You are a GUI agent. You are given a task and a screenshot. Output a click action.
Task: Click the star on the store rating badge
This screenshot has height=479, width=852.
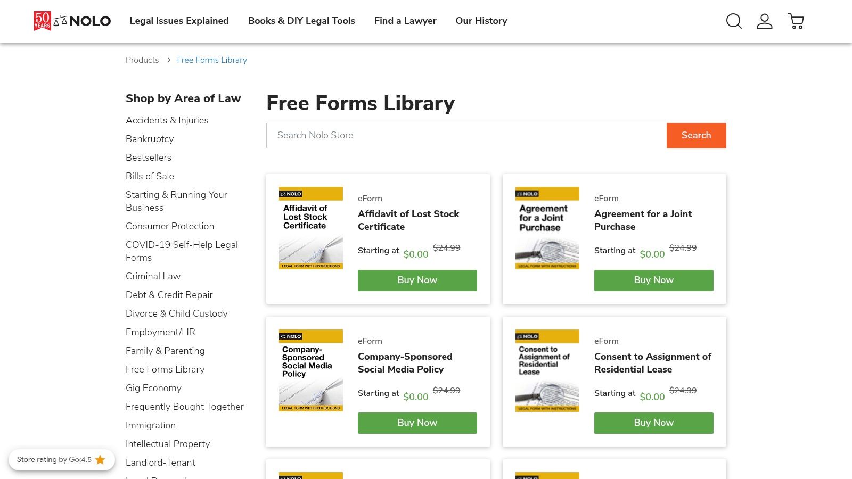click(100, 459)
